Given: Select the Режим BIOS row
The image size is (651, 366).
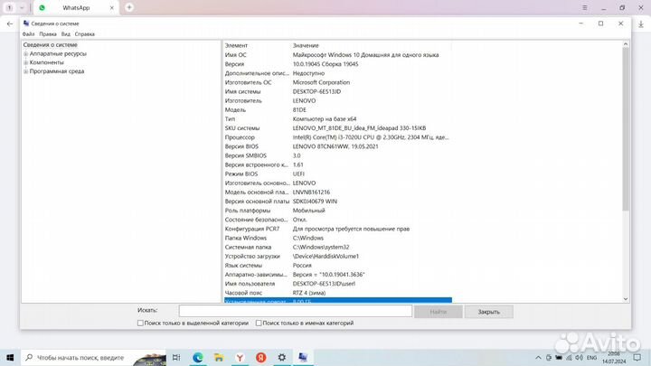Looking at the screenshot, I should [337, 174].
